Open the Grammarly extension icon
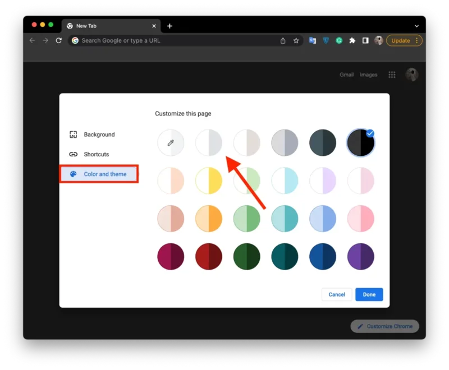 click(x=339, y=40)
